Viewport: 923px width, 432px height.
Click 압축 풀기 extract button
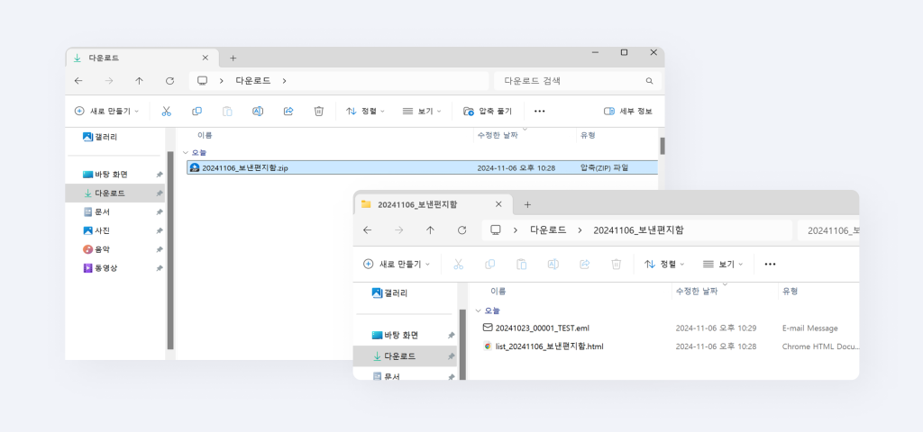(488, 111)
